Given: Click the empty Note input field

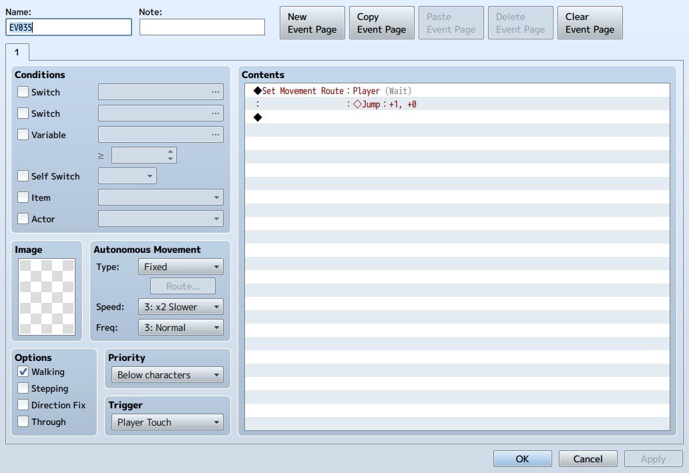Looking at the screenshot, I should pos(202,27).
